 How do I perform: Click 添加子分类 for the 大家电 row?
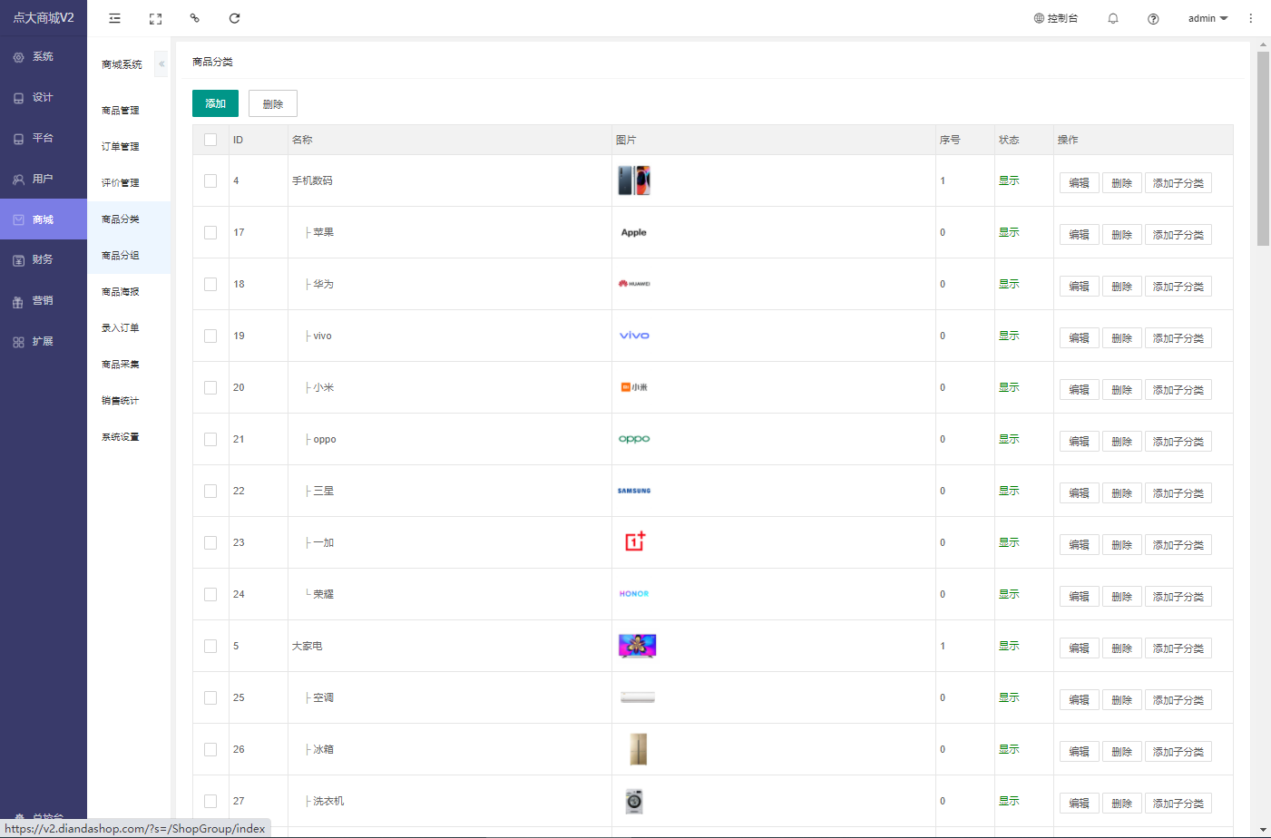(1178, 648)
